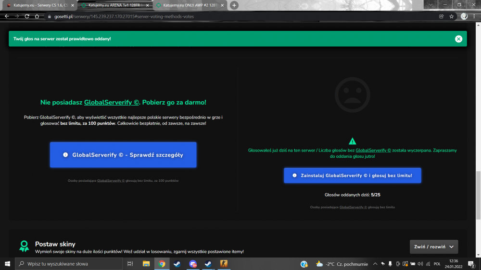Open the weather widget -2°C Cz. pochmurnie
481x270 pixels.
(342, 264)
